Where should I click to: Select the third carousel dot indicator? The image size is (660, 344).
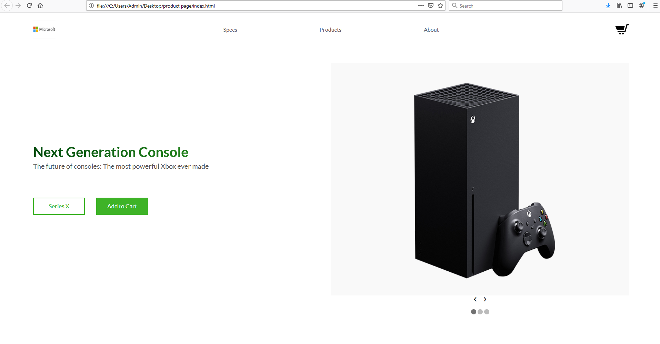pos(487,312)
